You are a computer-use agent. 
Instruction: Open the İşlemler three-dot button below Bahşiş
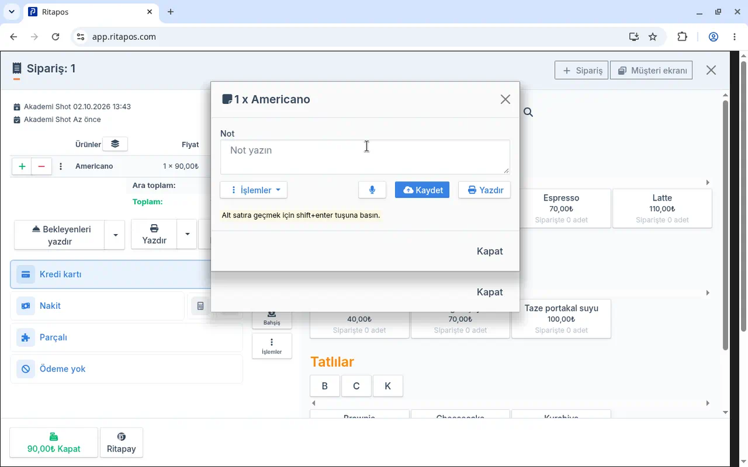[x=272, y=346]
